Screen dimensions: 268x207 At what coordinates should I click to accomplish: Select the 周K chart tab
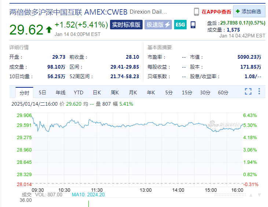click(115, 92)
